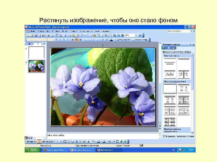Viewport: 217px width, 162px height.
Task: Click the Open file toolbar icon
Action: (32, 35)
